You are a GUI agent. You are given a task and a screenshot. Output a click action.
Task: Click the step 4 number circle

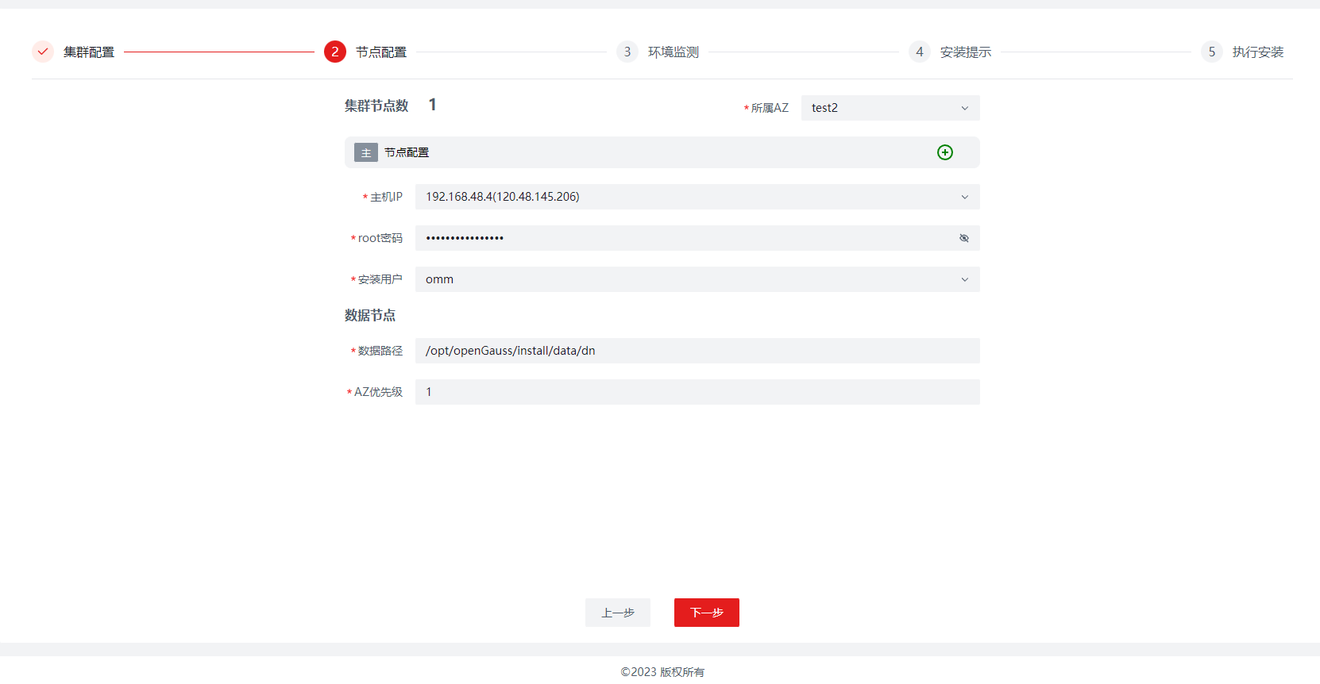pyautogui.click(x=919, y=52)
